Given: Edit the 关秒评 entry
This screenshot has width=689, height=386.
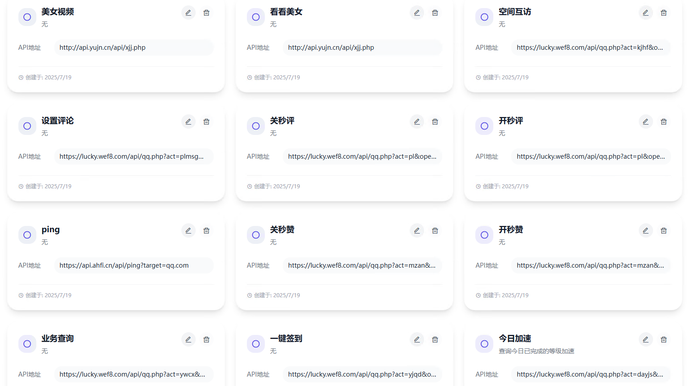Looking at the screenshot, I should point(417,122).
